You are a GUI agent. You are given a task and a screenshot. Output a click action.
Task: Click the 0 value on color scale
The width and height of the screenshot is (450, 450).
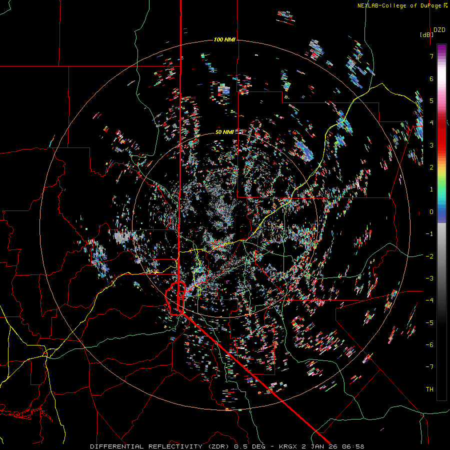pos(431,212)
